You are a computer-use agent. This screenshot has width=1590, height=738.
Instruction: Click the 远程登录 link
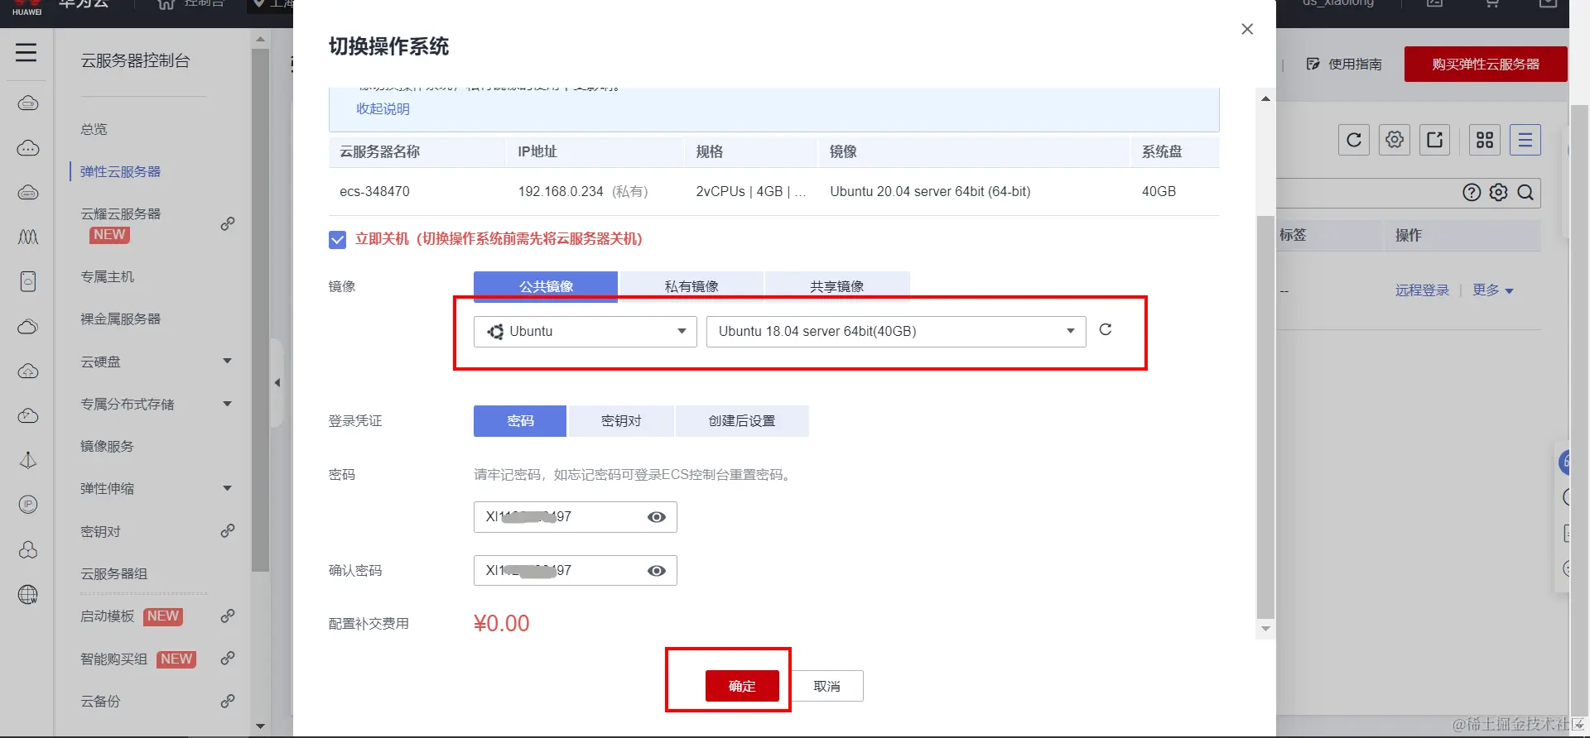click(1422, 290)
